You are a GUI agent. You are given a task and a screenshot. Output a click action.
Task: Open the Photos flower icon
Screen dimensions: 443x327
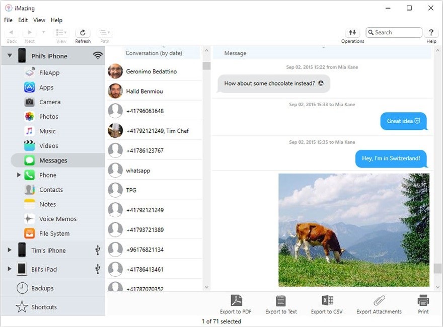(30, 116)
